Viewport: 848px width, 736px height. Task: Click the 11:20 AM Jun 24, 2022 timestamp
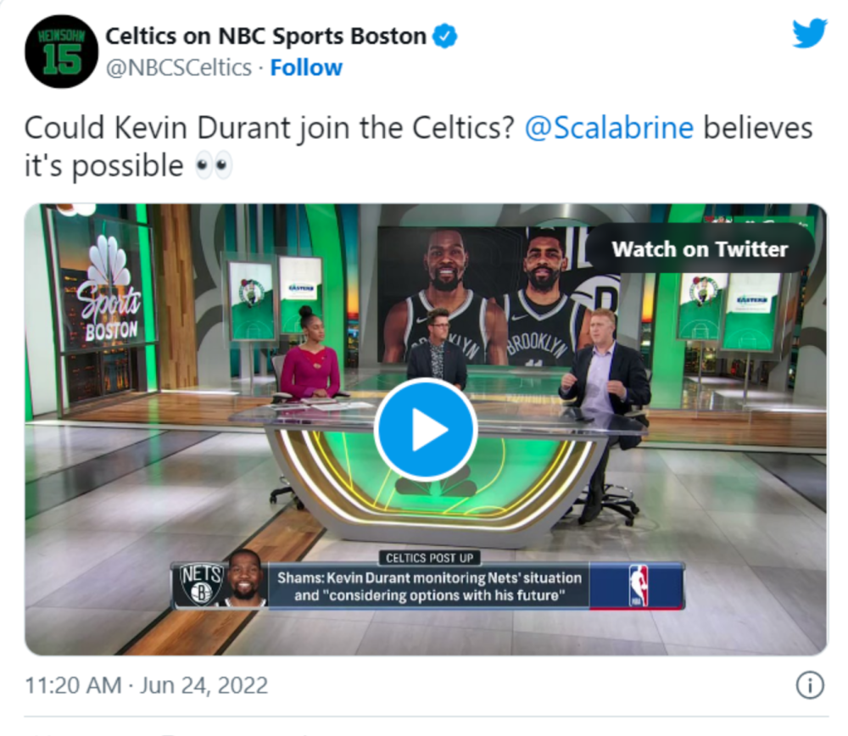click(147, 684)
